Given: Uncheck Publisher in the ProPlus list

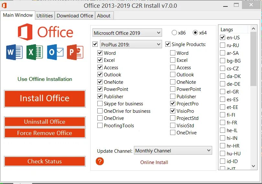Looking at the screenshot, I should (x=100, y=96).
